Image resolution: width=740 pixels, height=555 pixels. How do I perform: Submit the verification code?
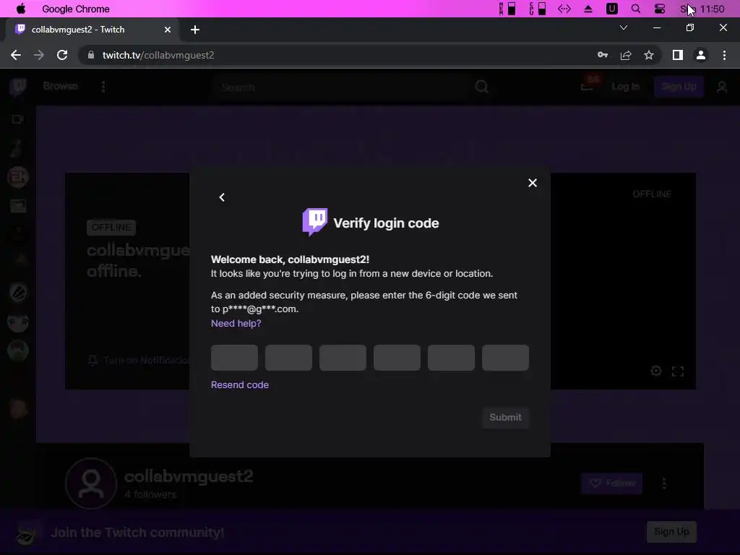coord(505,417)
